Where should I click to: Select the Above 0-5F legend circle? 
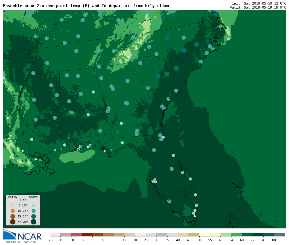tap(33, 200)
